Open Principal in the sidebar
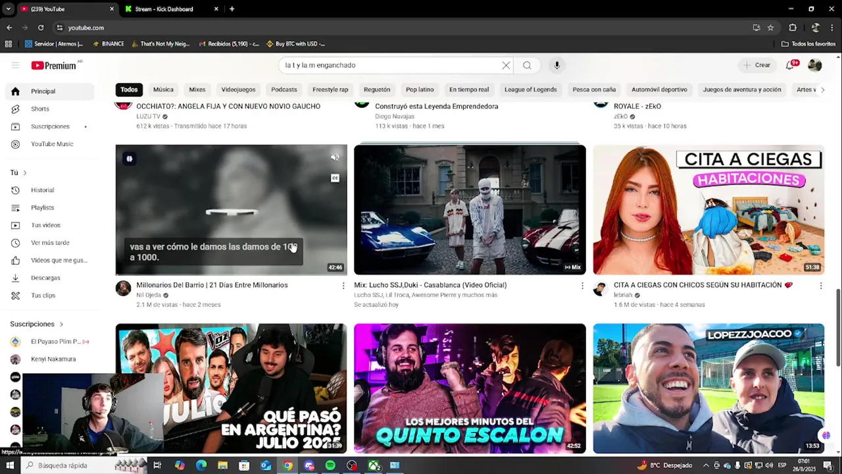 pos(50,92)
